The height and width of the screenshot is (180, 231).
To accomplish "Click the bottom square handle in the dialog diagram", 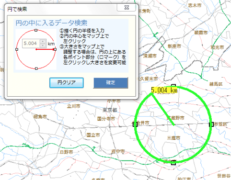I will click(x=36, y=68).
